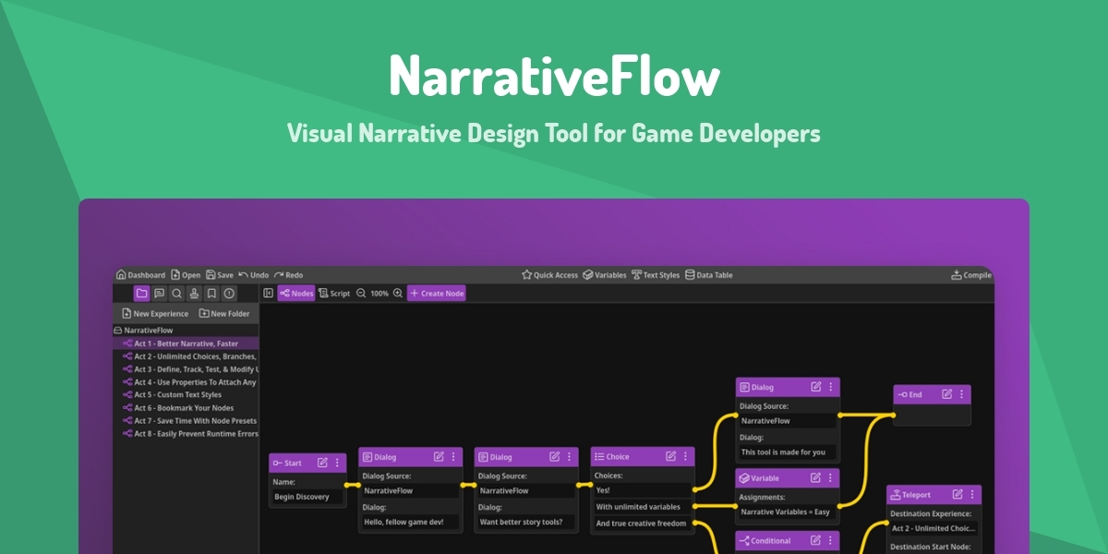Go to Dashboard via home icon

click(x=140, y=275)
